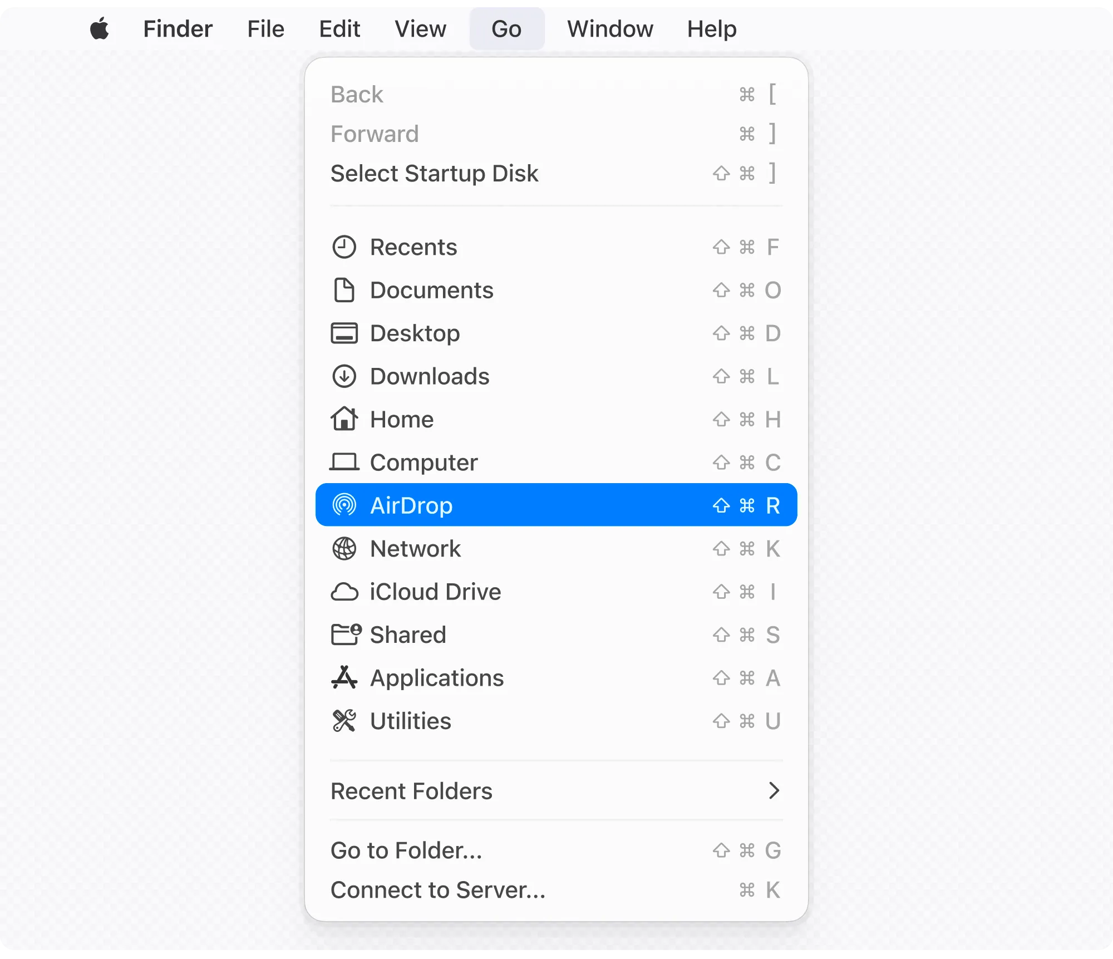Screen dimensions: 1113x959
Task: Open Home via the house icon
Action: (x=344, y=419)
